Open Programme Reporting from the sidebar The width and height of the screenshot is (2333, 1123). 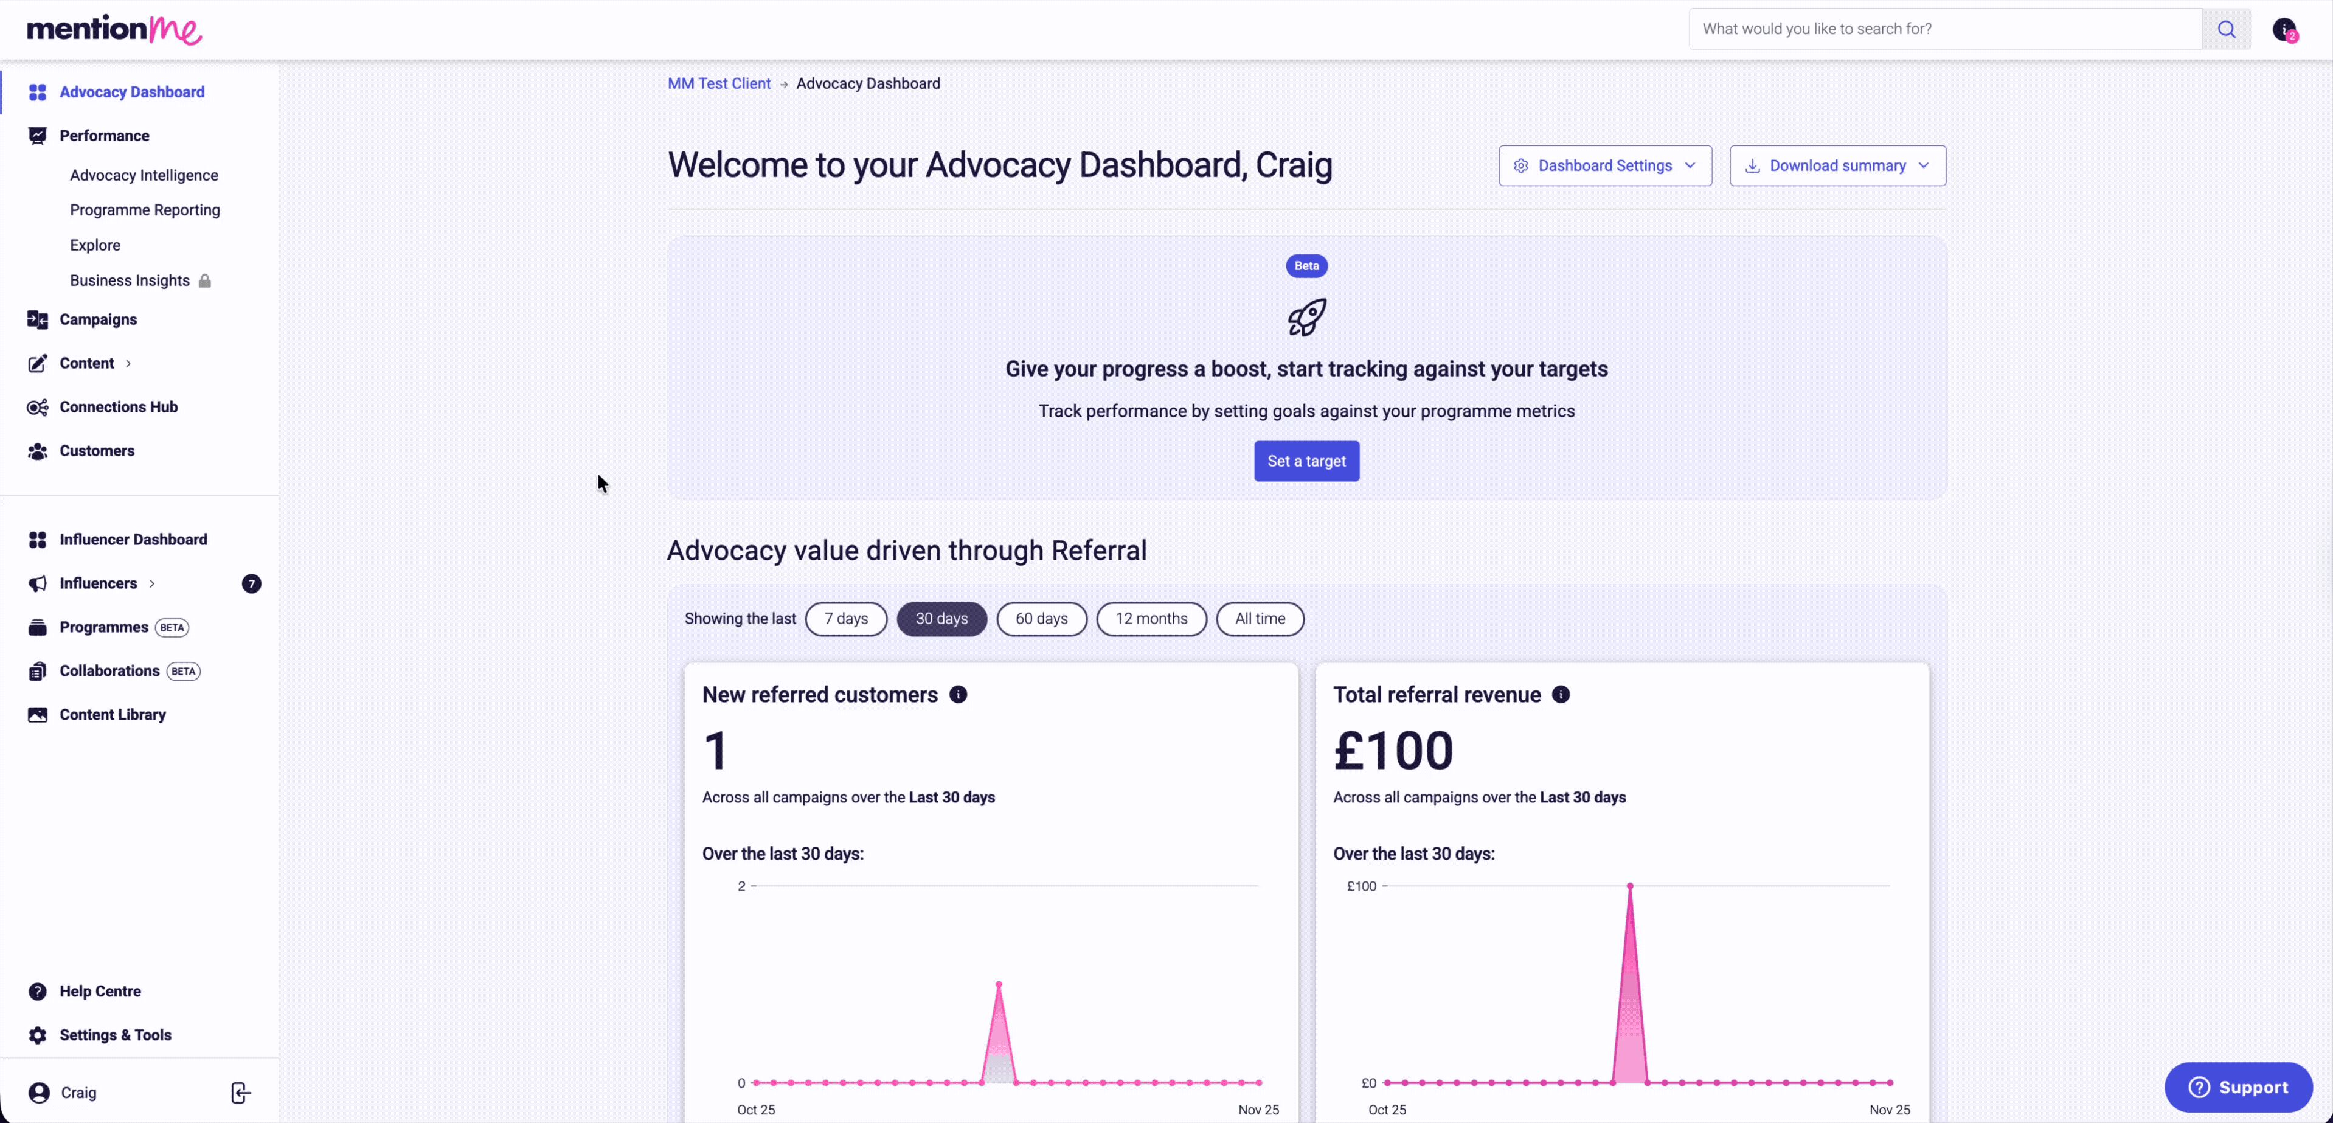[x=145, y=209]
